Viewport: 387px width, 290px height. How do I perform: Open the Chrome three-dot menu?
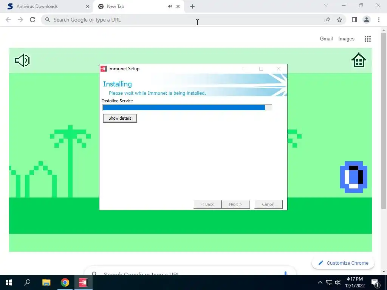[x=379, y=20]
